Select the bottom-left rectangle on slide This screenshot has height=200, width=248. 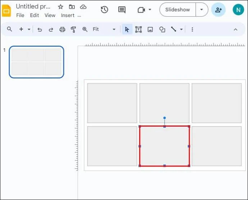click(112, 146)
